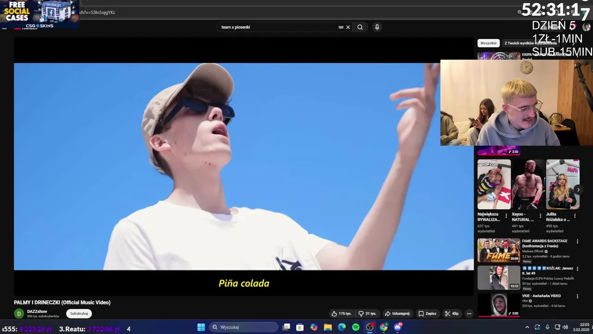Click the microphone tray icon

point(547,327)
